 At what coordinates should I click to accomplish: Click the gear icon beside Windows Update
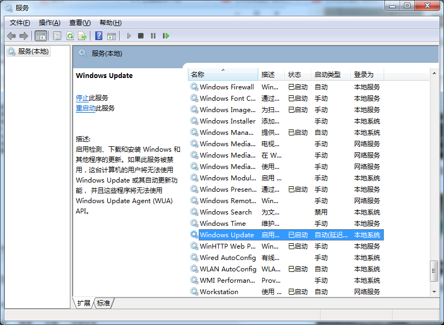coord(194,235)
